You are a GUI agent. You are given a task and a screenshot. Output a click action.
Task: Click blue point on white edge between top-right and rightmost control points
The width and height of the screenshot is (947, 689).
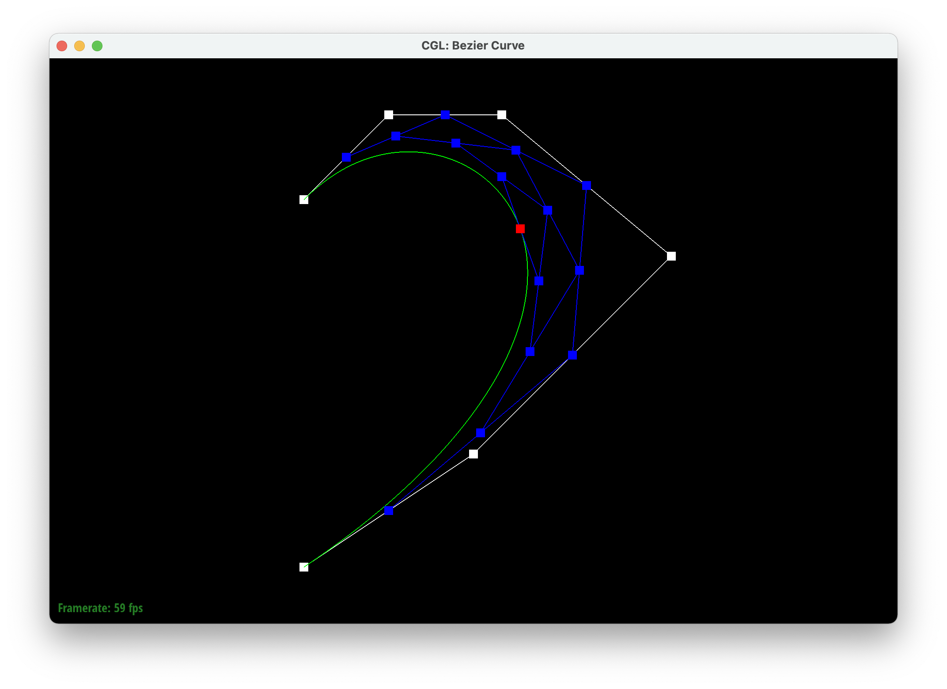tap(587, 185)
